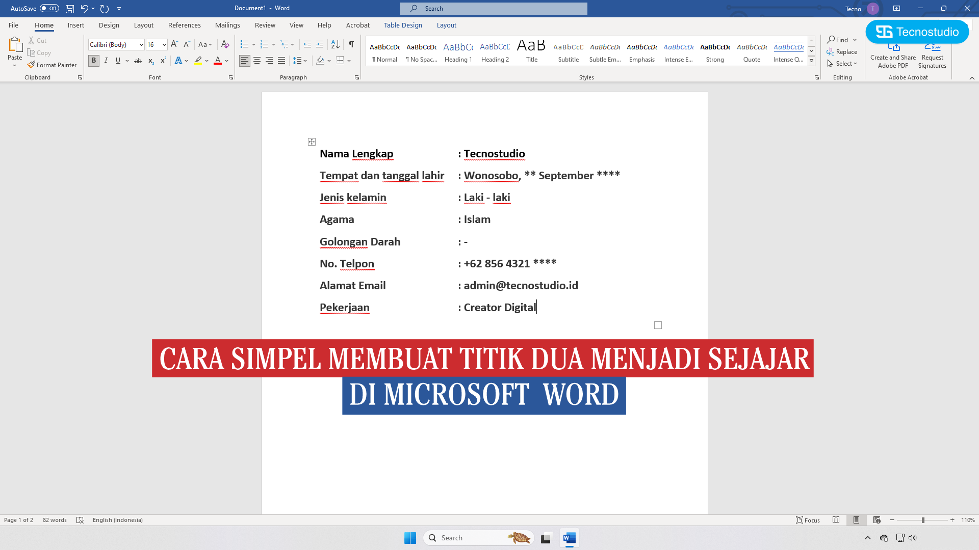Screen dimensions: 979x550
Task: Click the Find button
Action: click(x=838, y=40)
